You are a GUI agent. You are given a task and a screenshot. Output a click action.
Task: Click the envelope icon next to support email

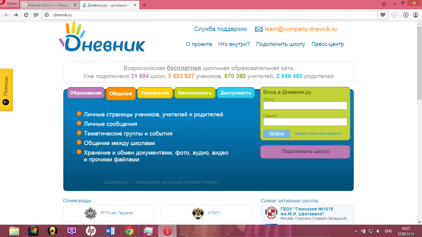pyautogui.click(x=259, y=29)
